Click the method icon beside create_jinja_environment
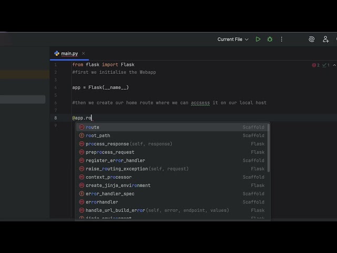Screen dimensions: 337x253 82,186
